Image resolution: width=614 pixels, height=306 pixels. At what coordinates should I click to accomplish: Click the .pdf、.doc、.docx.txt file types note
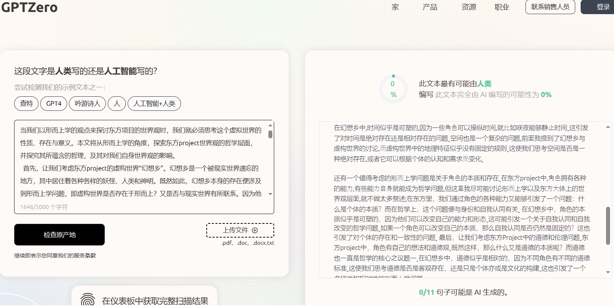(x=248, y=243)
